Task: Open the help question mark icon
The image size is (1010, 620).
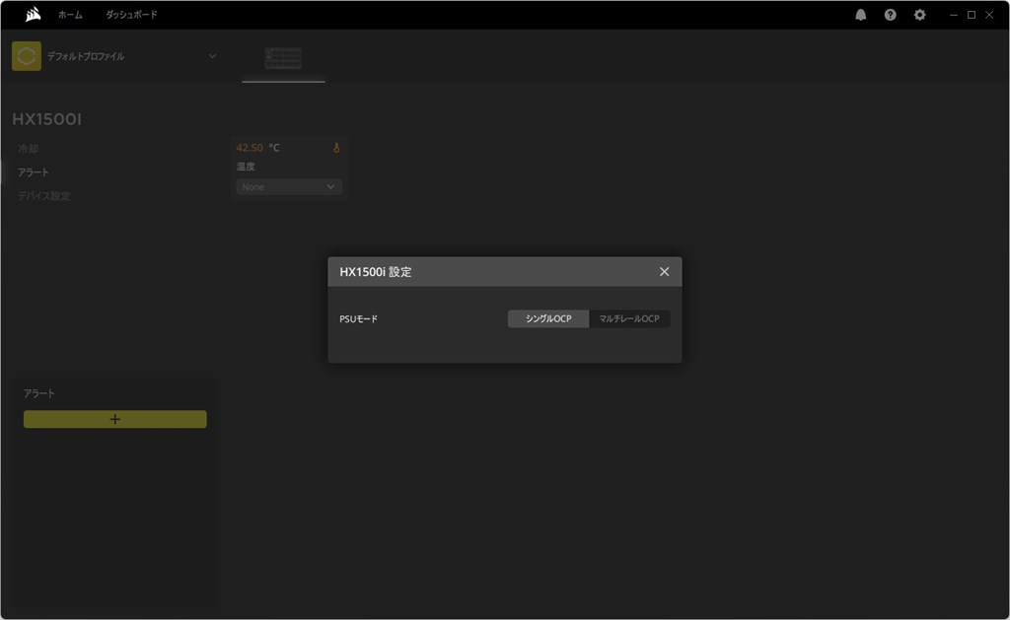Action: [891, 15]
